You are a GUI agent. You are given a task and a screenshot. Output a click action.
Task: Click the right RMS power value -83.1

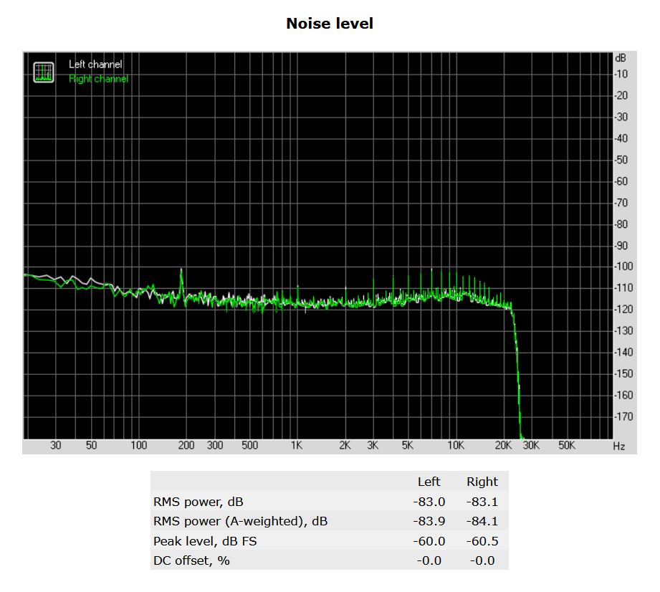[x=482, y=502]
